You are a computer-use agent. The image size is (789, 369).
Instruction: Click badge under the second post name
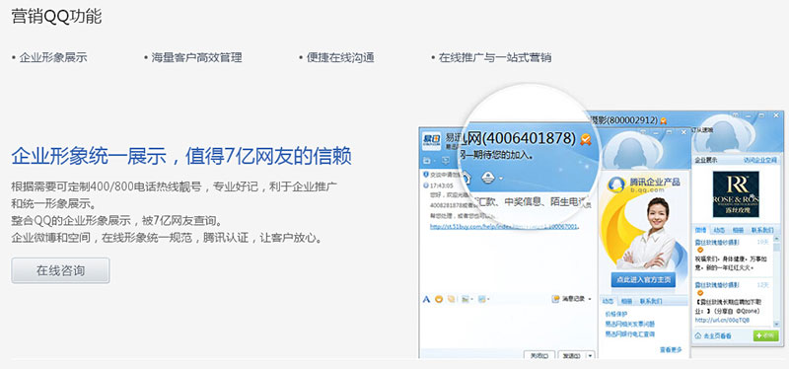700,293
